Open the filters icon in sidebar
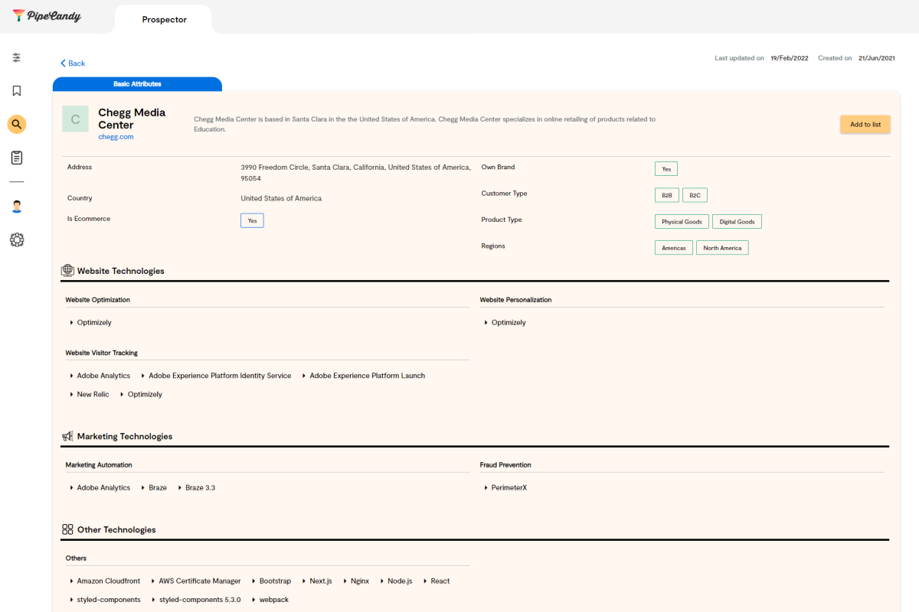 [x=17, y=57]
